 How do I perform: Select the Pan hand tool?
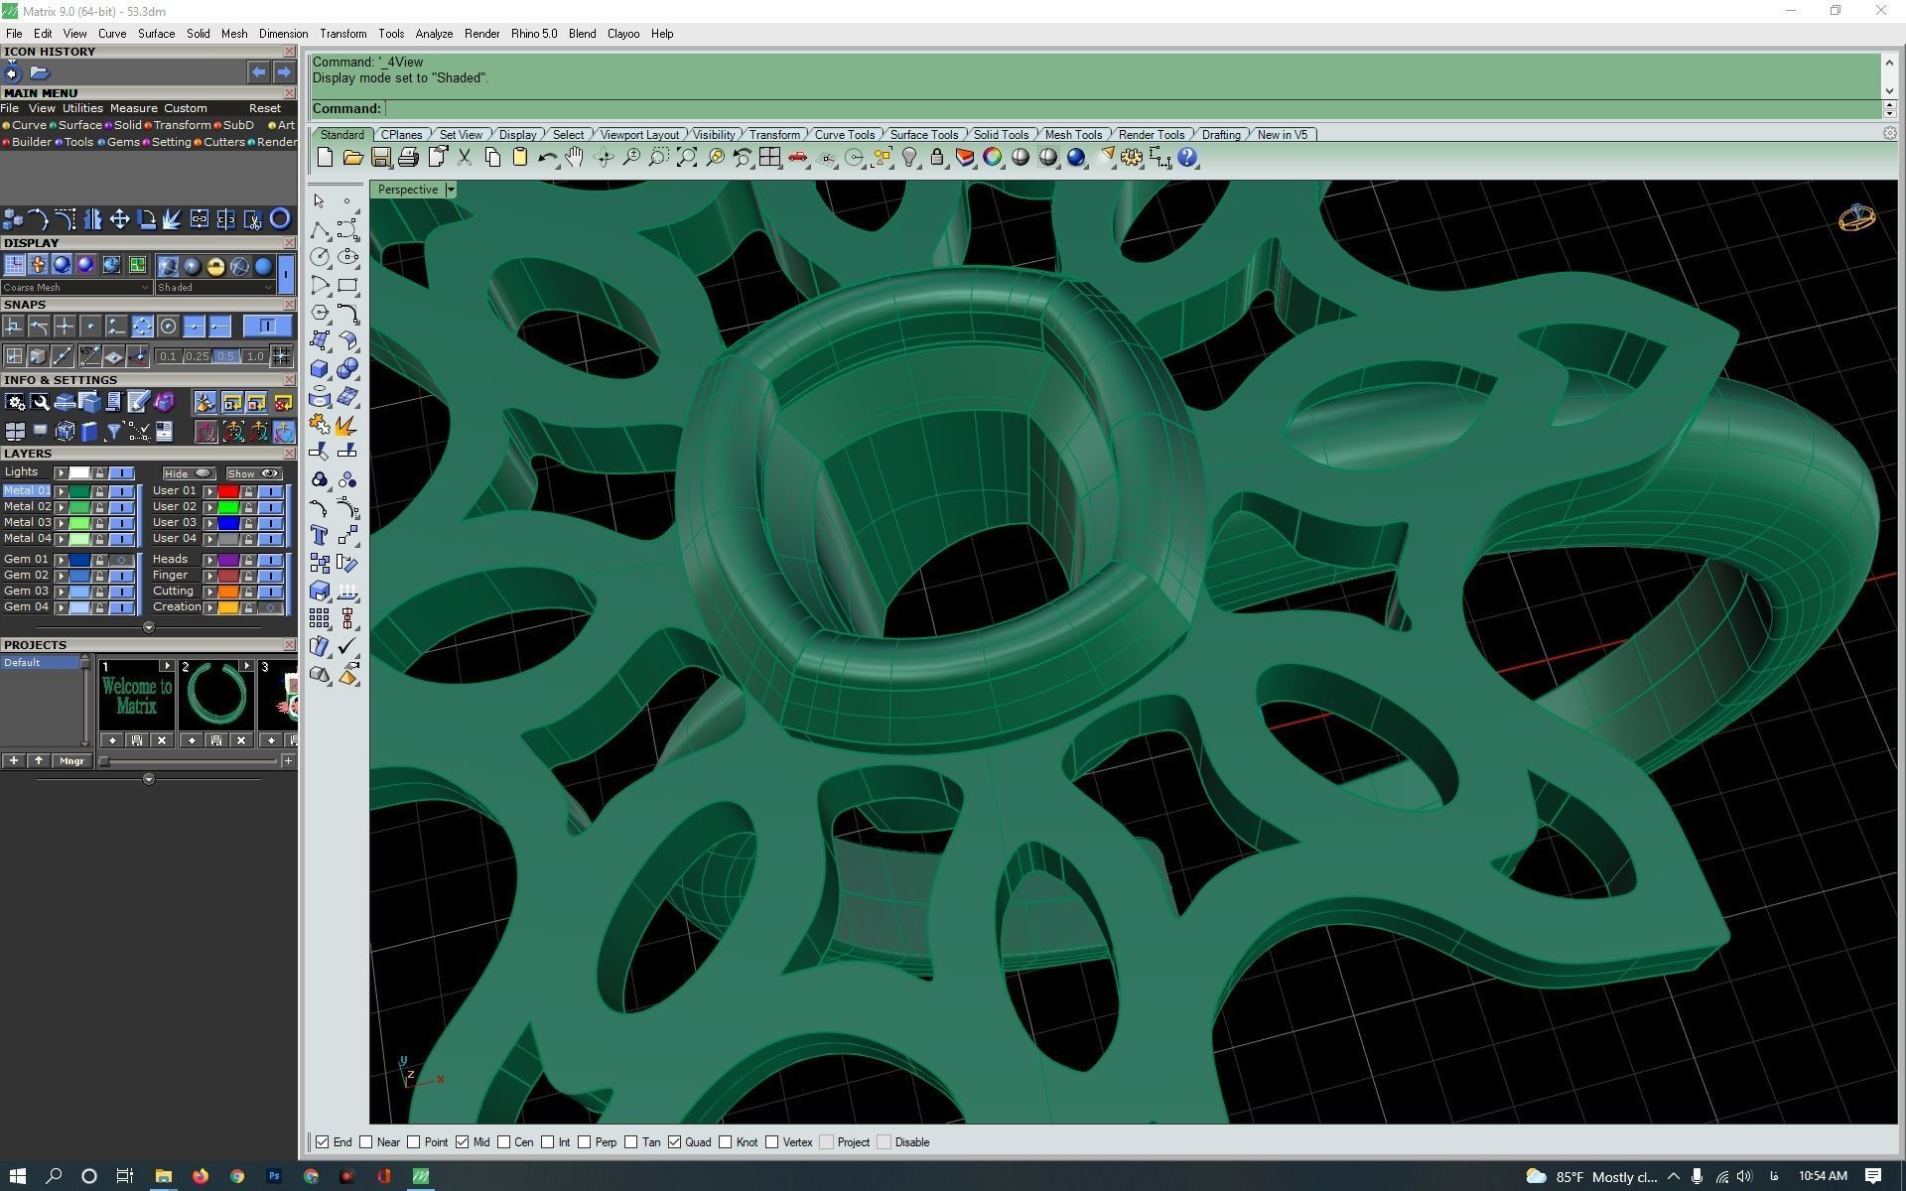(x=575, y=157)
